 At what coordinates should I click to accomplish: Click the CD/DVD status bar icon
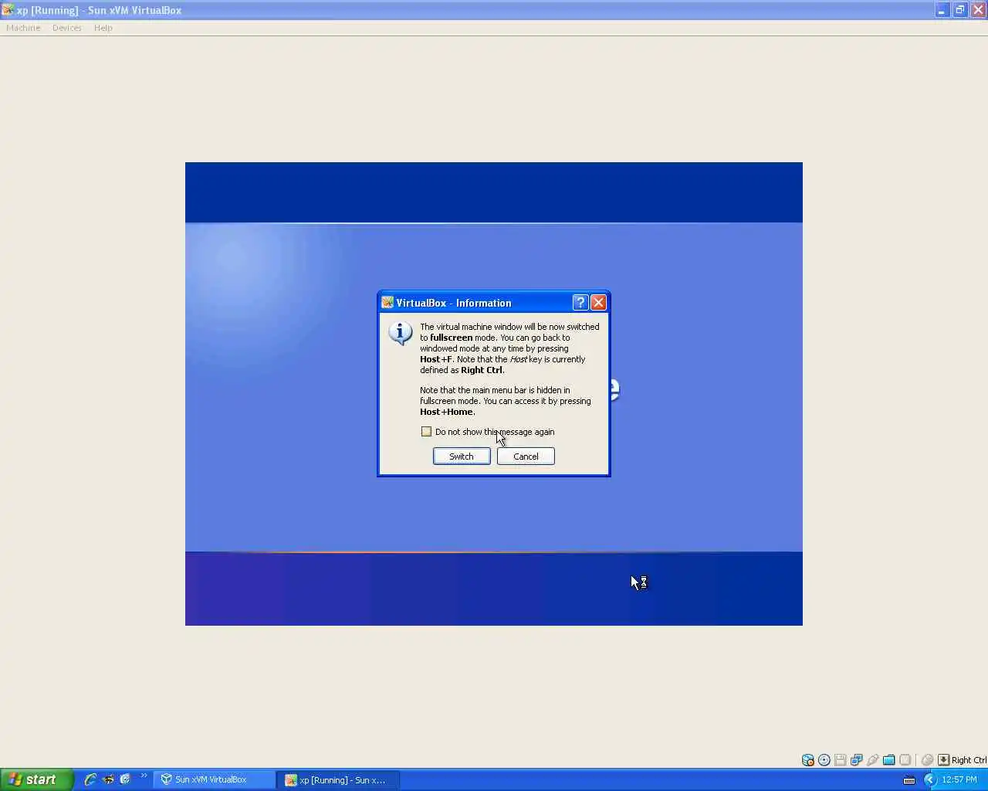(824, 760)
